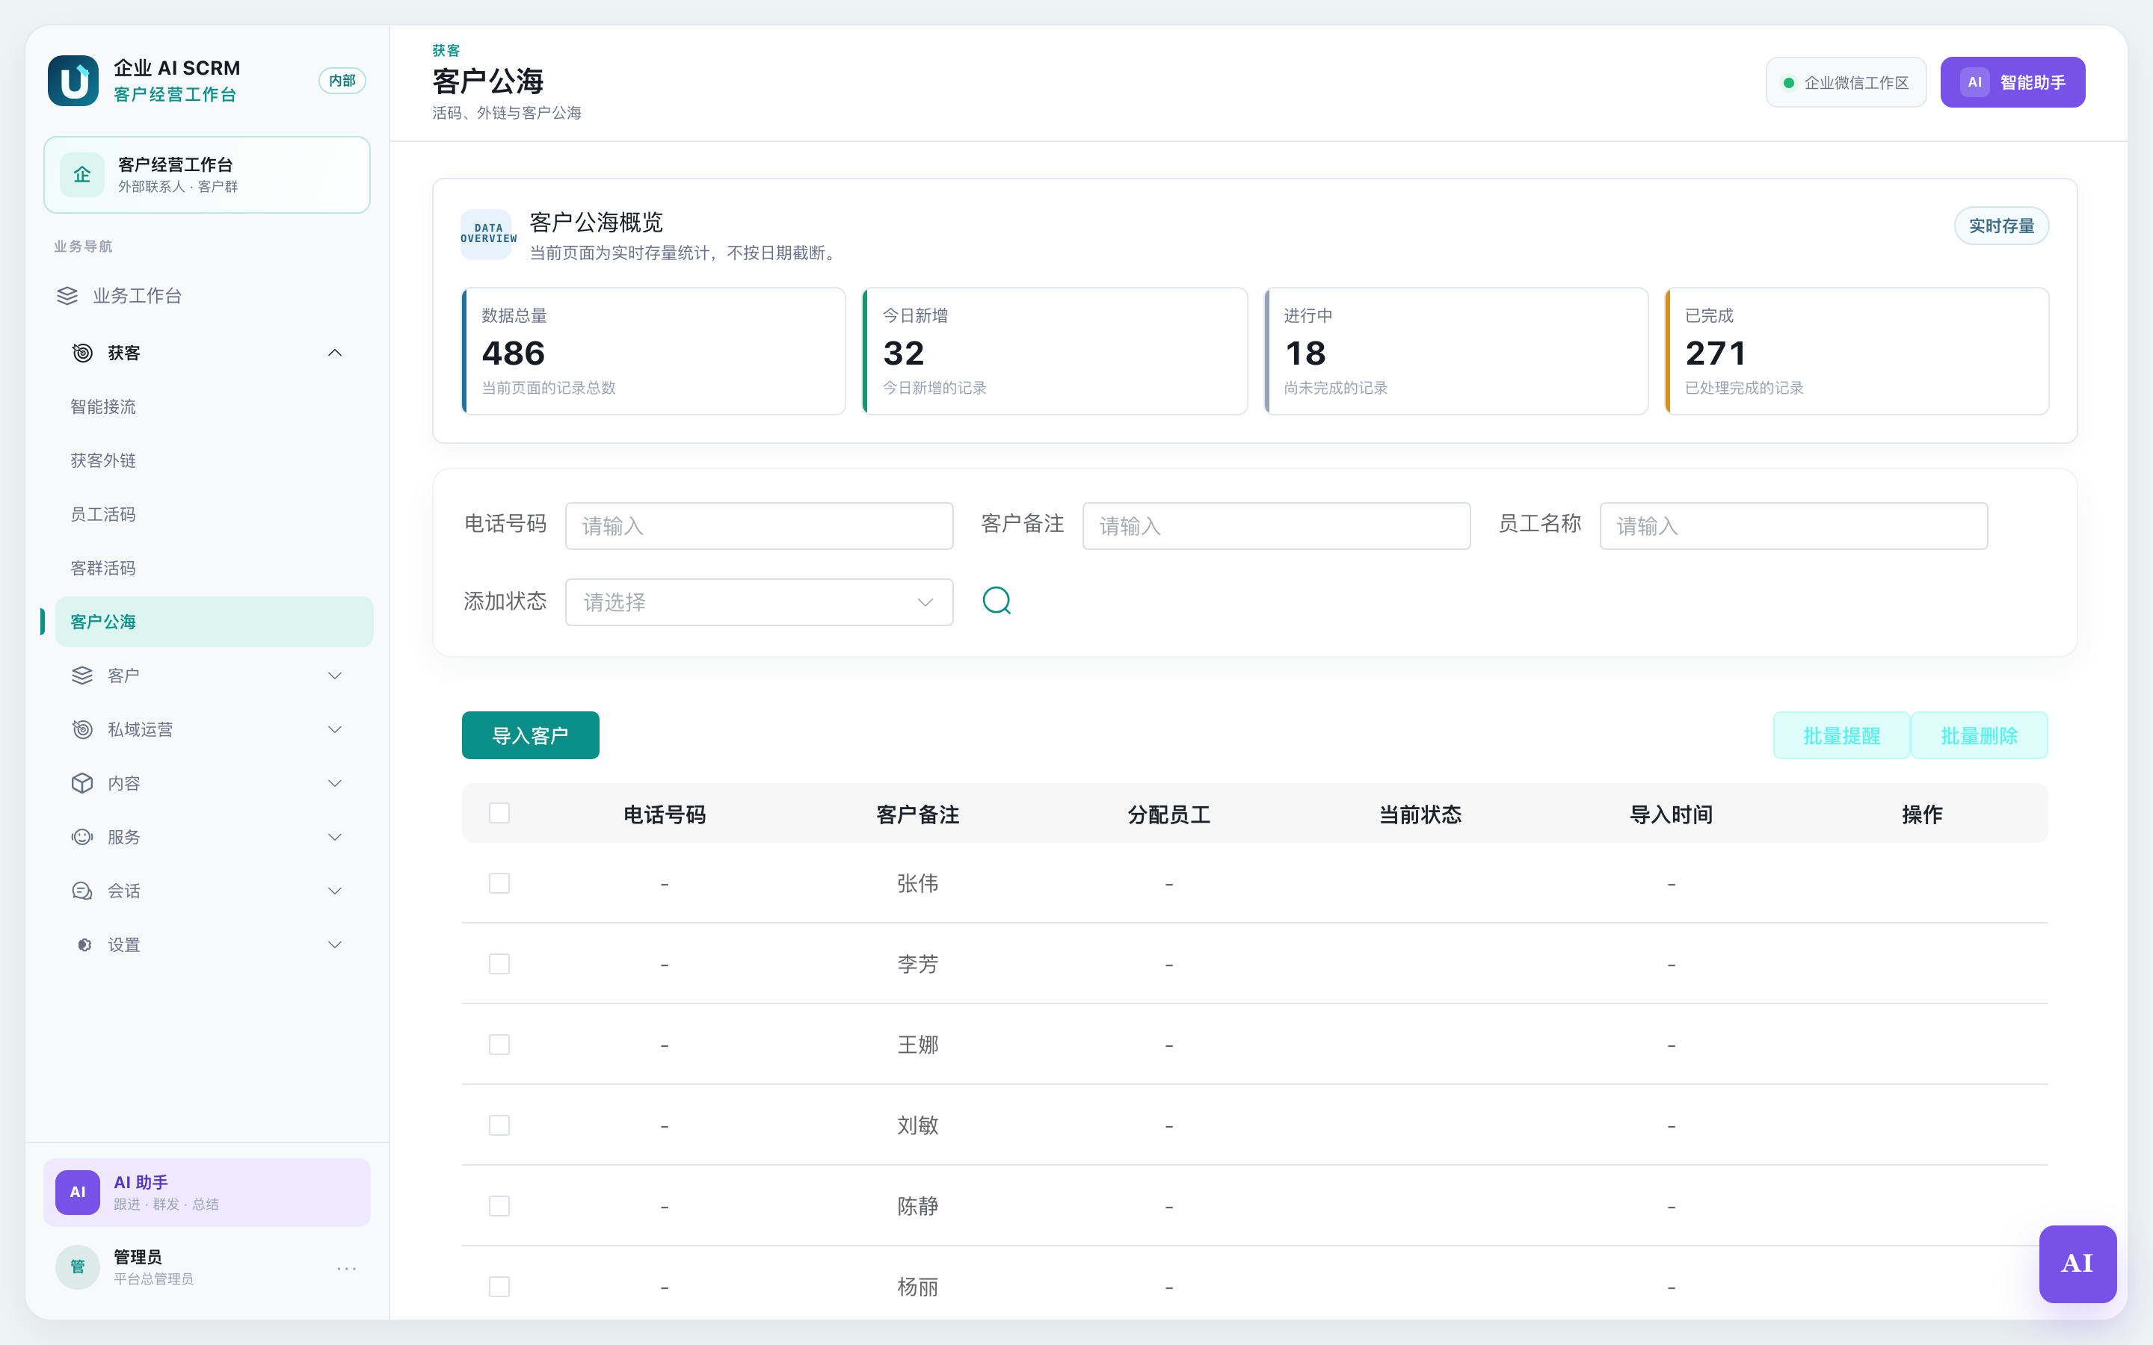Click the 进行中 18 card
The image size is (2153, 1345).
1456,351
